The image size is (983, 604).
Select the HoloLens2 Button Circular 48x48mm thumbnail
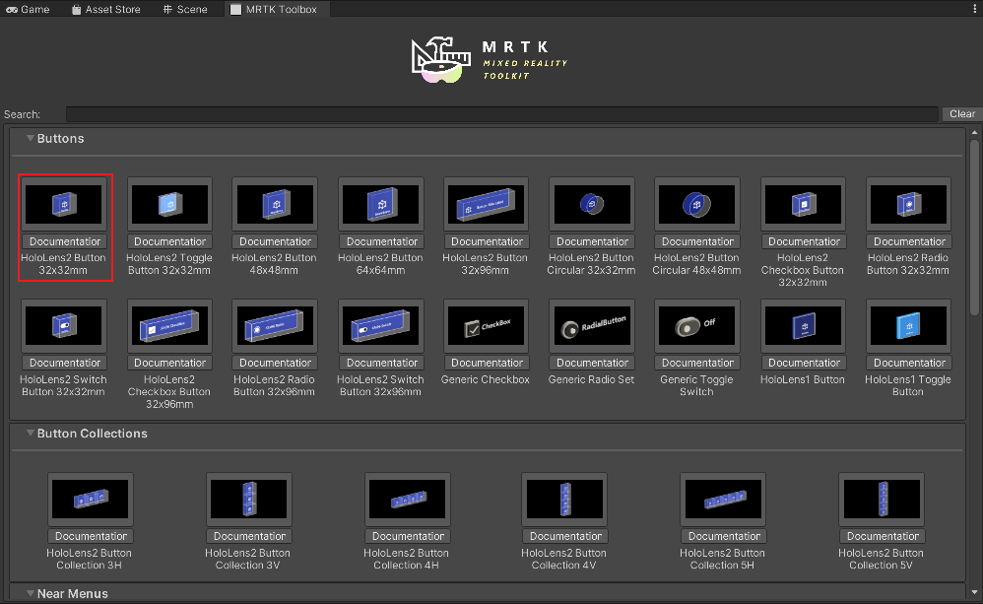point(697,204)
